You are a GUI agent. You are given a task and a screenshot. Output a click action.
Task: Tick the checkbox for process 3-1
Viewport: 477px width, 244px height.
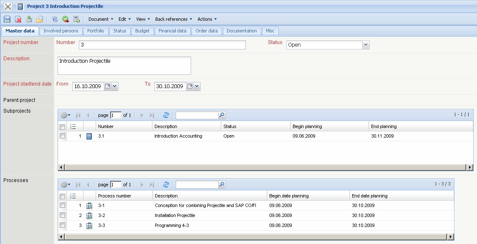click(x=62, y=205)
